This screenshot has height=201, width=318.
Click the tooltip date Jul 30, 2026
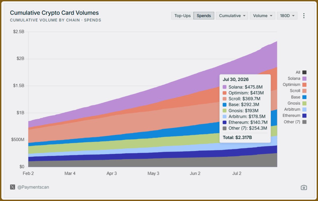coord(236,79)
